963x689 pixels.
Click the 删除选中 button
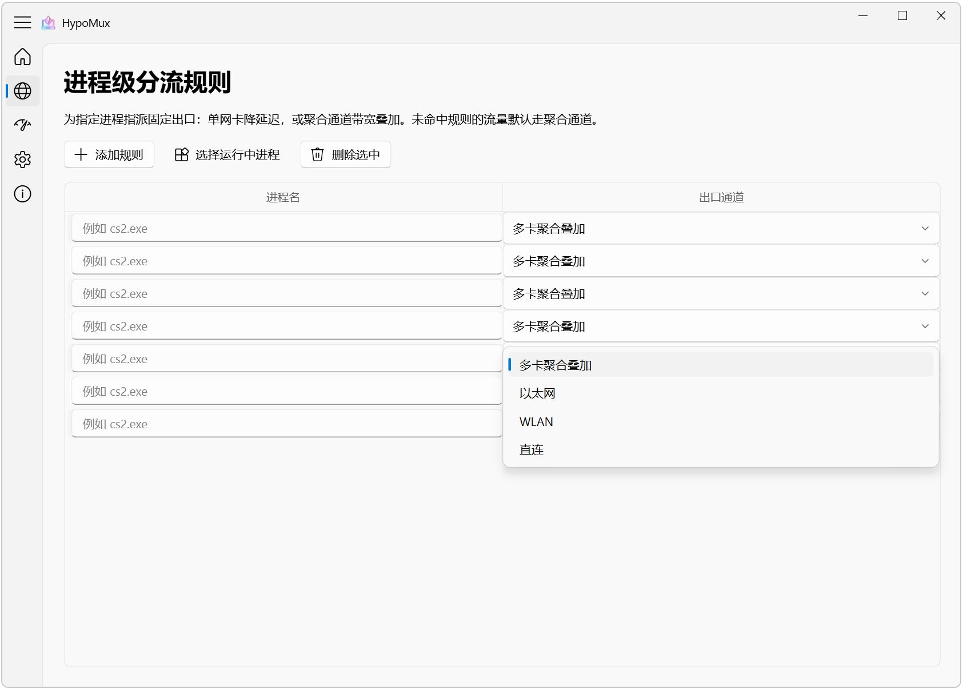tap(346, 154)
